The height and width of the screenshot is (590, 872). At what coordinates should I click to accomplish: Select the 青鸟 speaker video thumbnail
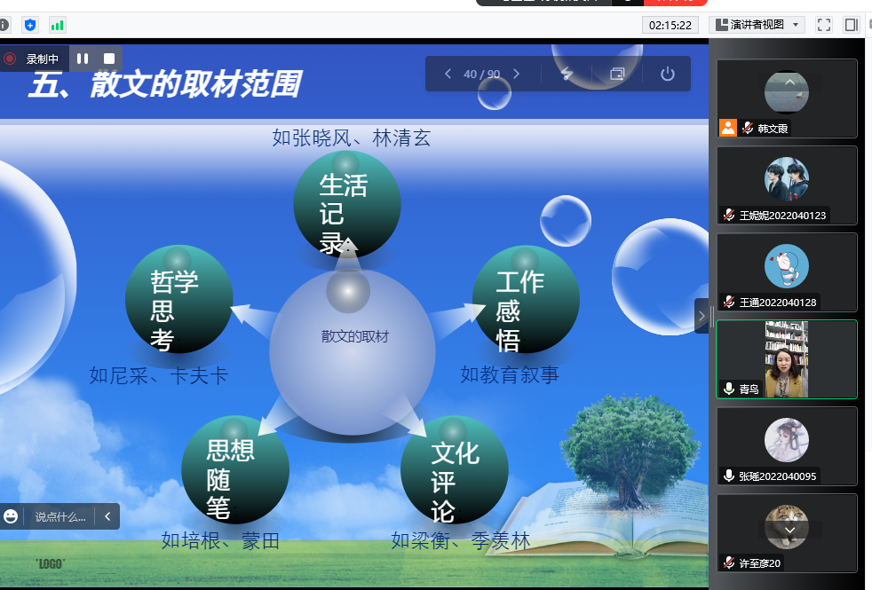click(x=786, y=358)
